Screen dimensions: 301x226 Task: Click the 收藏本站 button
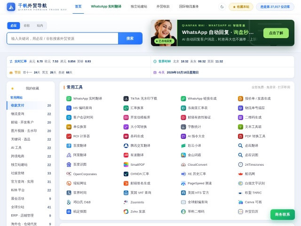[241, 7]
